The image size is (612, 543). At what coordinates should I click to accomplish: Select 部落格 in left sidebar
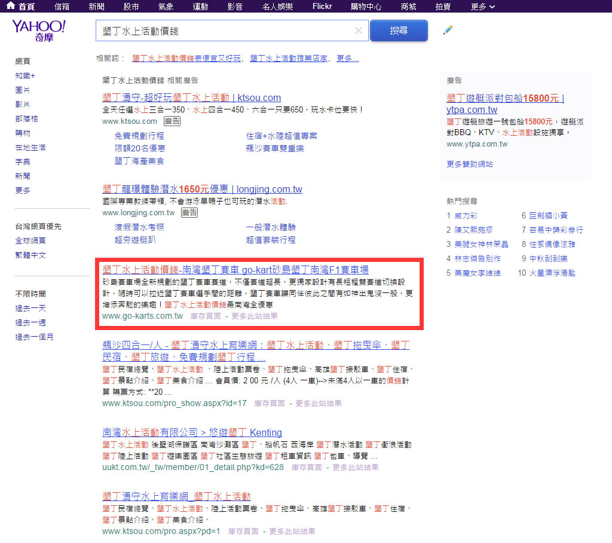(x=26, y=119)
